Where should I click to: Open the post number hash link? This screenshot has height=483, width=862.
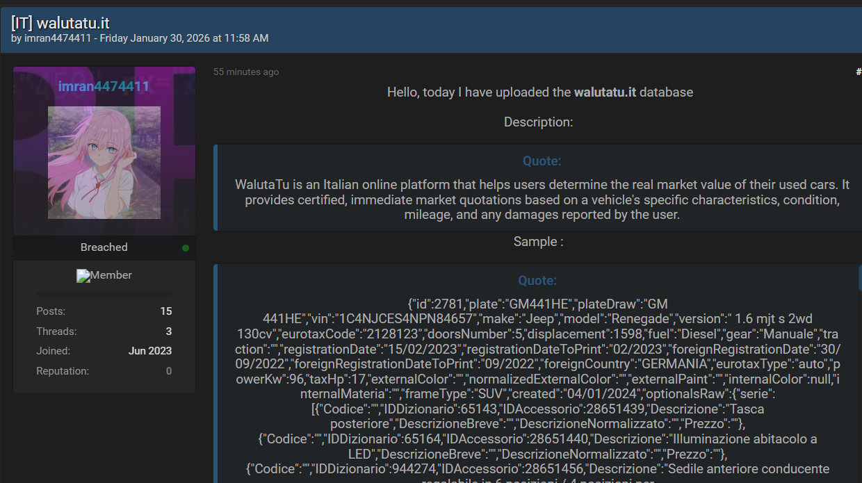[x=859, y=72]
